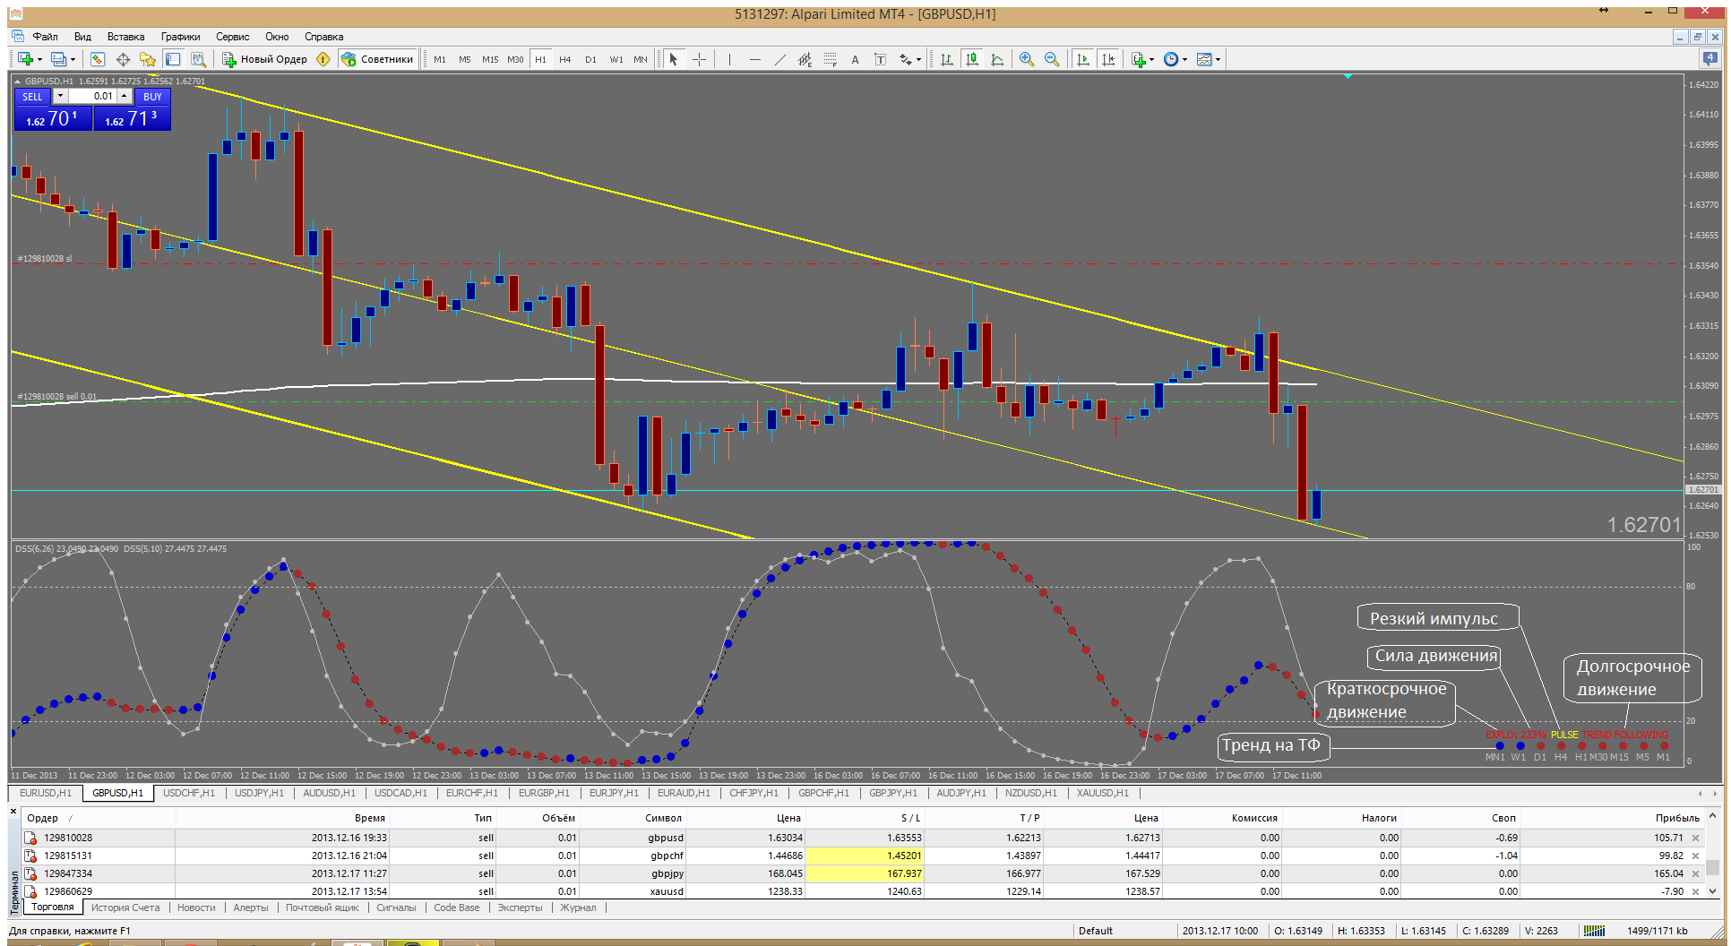Screen dimensions: 1731x946
Task: Close order 129810028 with its X
Action: point(1695,838)
